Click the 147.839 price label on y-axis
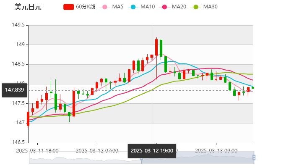This screenshot has width=281, height=168. [x=14, y=90]
